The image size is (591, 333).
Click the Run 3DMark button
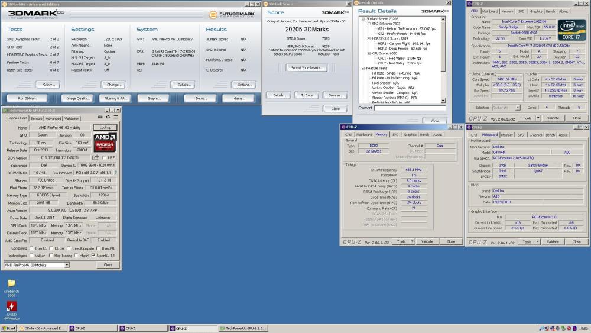[x=27, y=98]
